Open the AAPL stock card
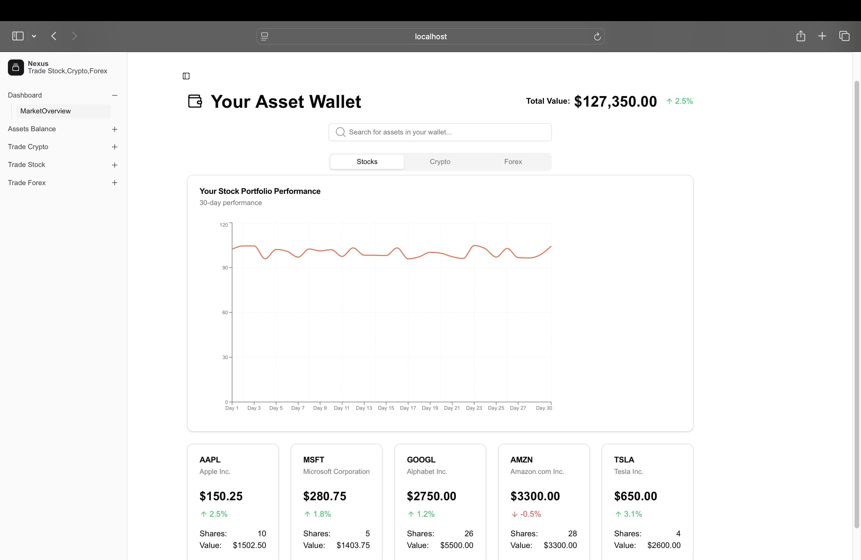 pyautogui.click(x=233, y=502)
